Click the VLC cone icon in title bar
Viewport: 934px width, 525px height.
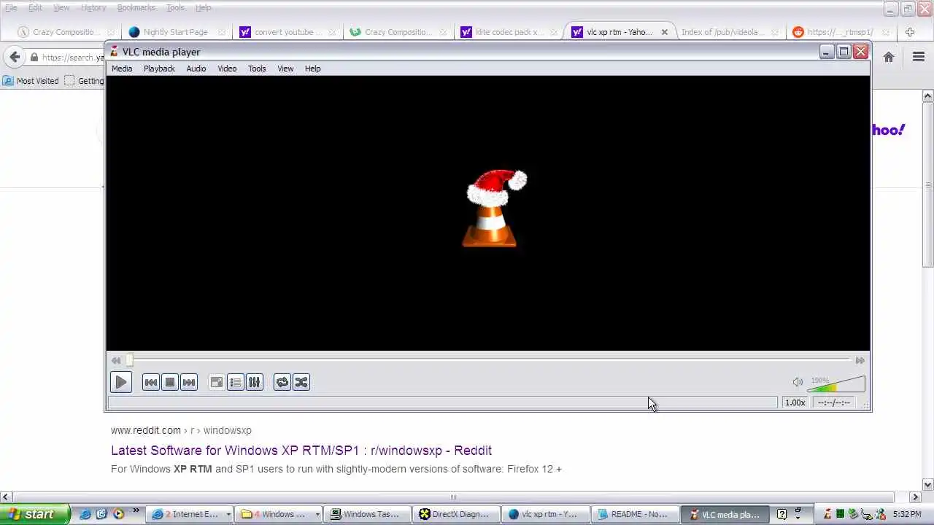115,52
